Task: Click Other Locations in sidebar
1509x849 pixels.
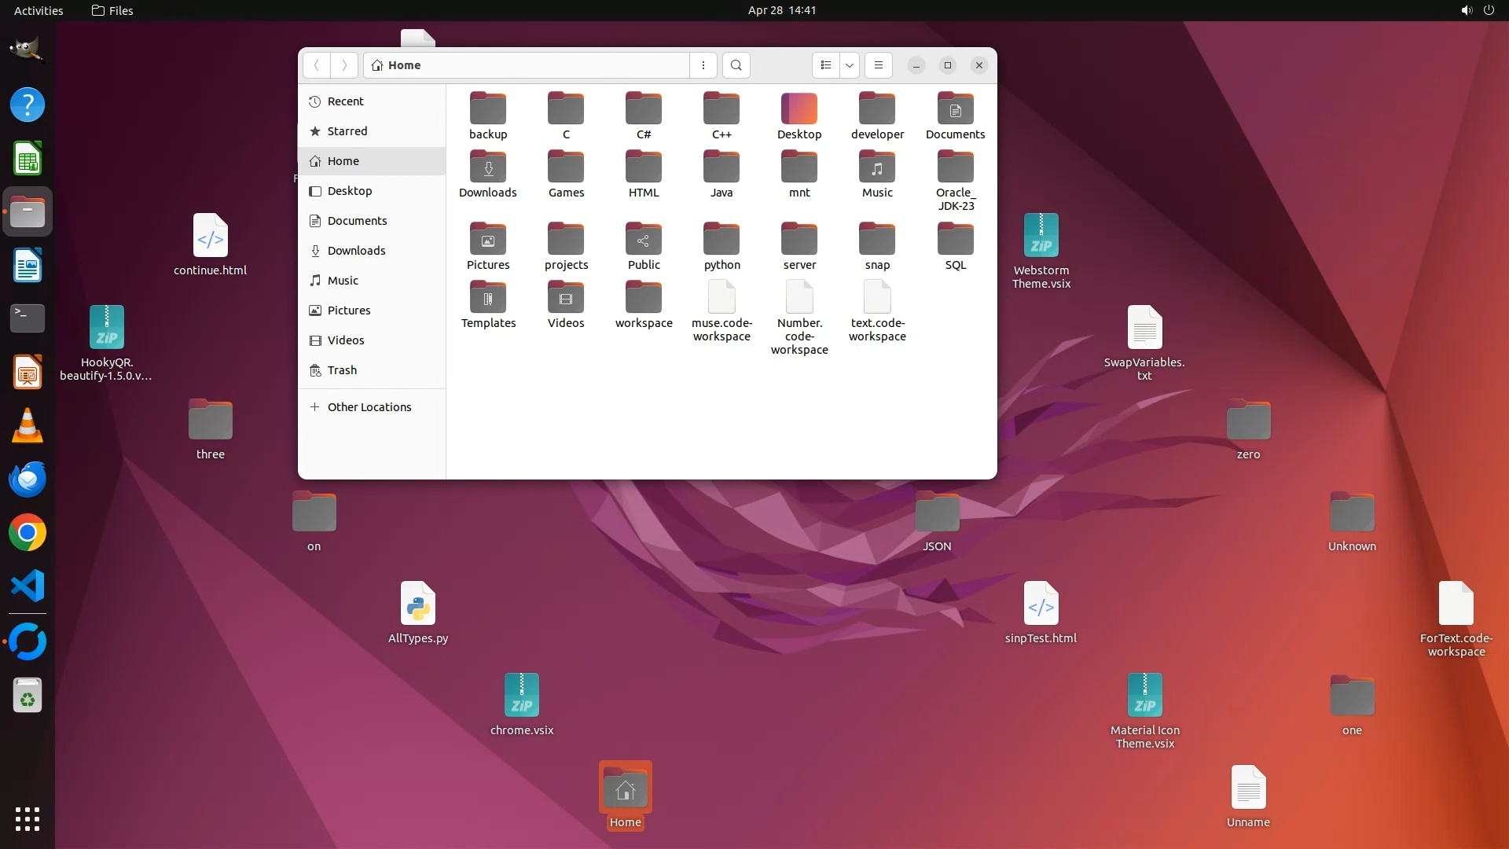Action: coord(369,407)
